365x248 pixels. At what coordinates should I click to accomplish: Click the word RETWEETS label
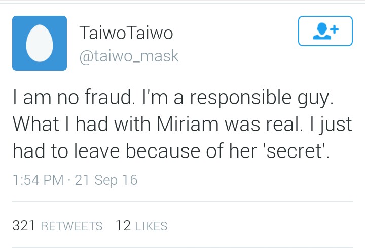[x=71, y=226]
